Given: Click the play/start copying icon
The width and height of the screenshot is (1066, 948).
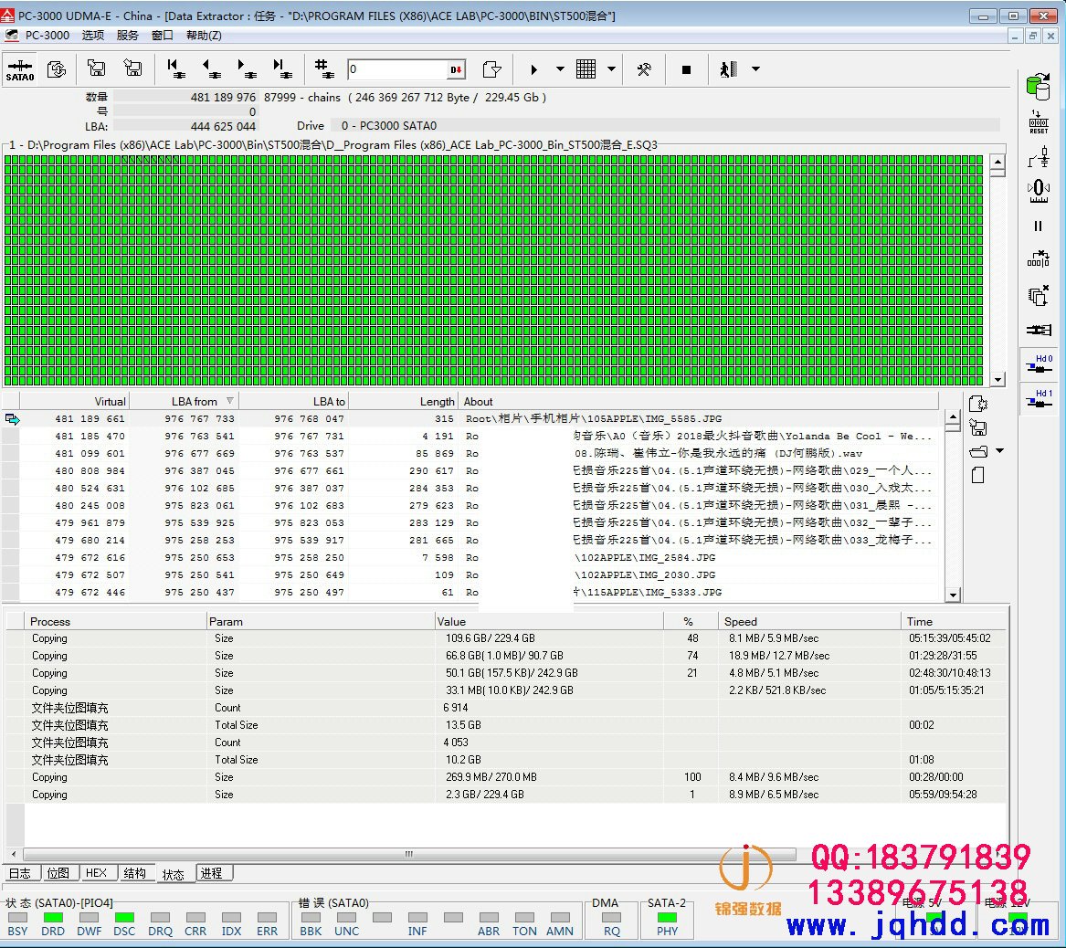Looking at the screenshot, I should pyautogui.click(x=533, y=69).
